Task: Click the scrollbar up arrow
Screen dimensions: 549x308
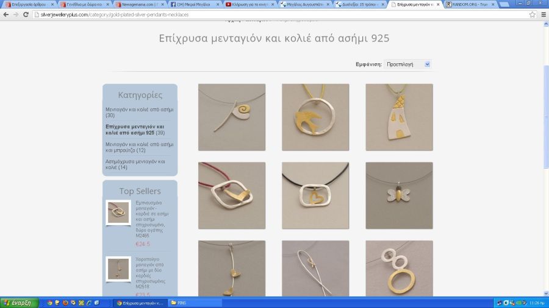Action: pos(546,24)
